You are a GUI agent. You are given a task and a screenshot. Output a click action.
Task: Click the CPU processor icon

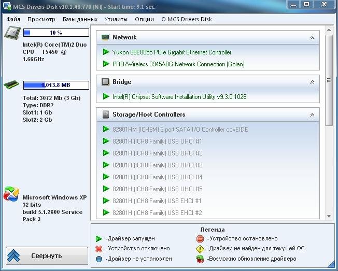(12, 34)
